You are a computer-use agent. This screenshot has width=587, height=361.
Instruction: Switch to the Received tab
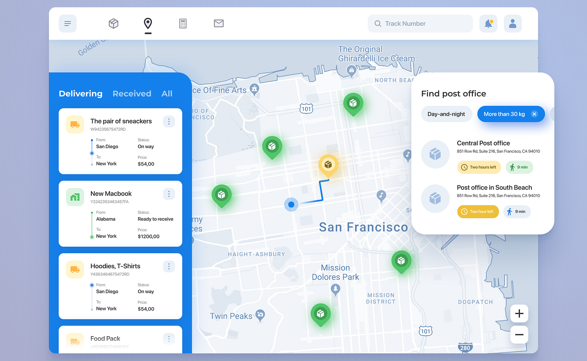tap(132, 93)
